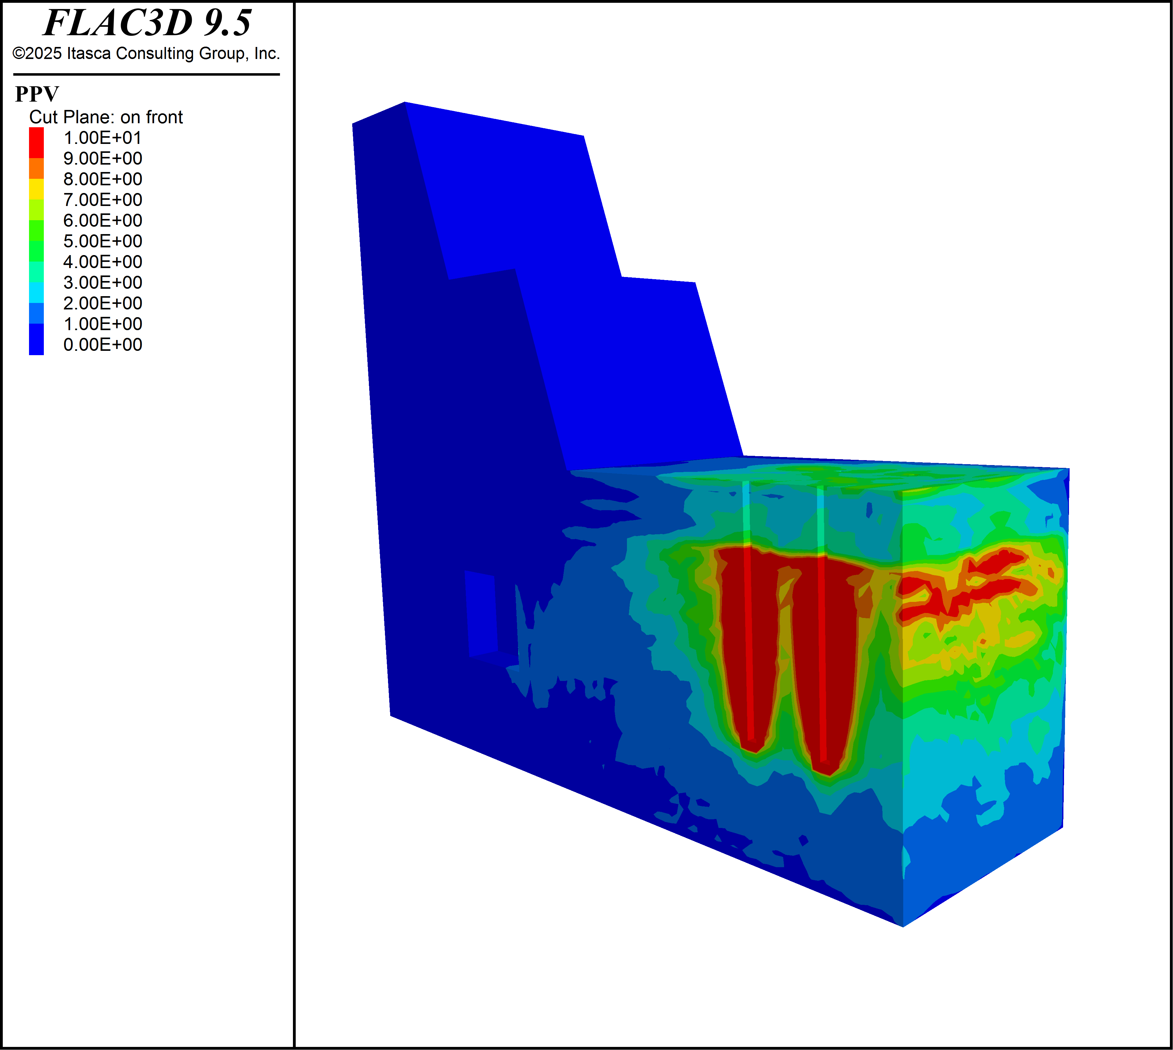Click the Itasca Consulting Group copyright text

[146, 53]
